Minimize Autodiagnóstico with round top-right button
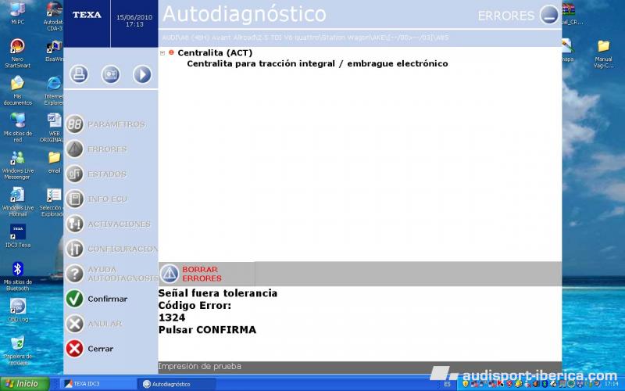The image size is (625, 391). 549,15
